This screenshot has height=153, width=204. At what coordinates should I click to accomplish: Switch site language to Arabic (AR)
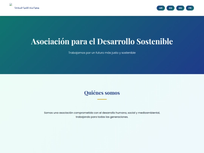pyautogui.click(x=161, y=8)
